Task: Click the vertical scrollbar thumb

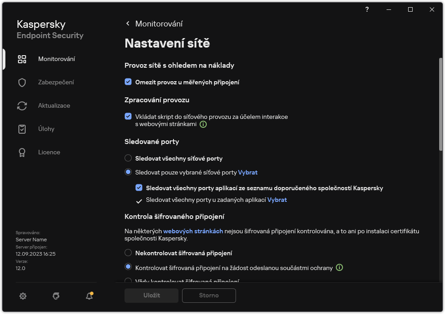Action: coord(441,103)
